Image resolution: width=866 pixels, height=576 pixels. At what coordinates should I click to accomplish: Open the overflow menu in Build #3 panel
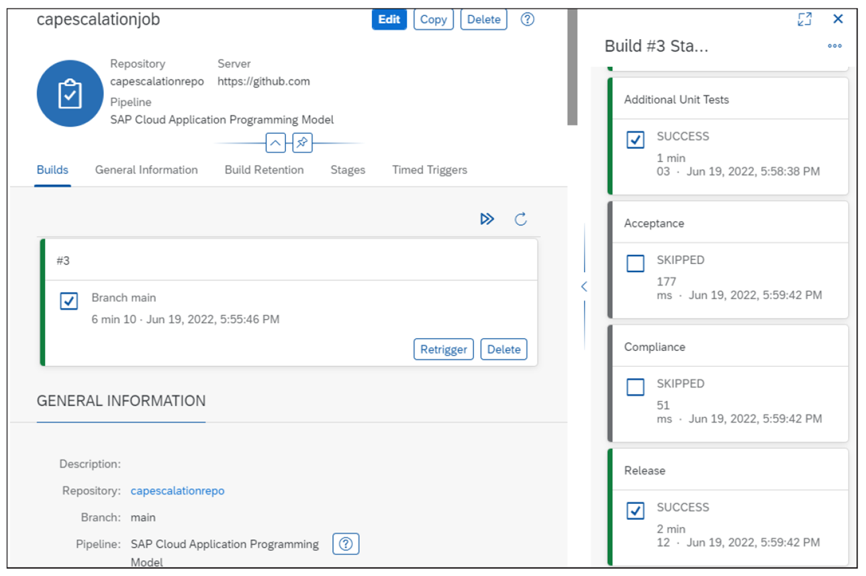[x=834, y=46]
